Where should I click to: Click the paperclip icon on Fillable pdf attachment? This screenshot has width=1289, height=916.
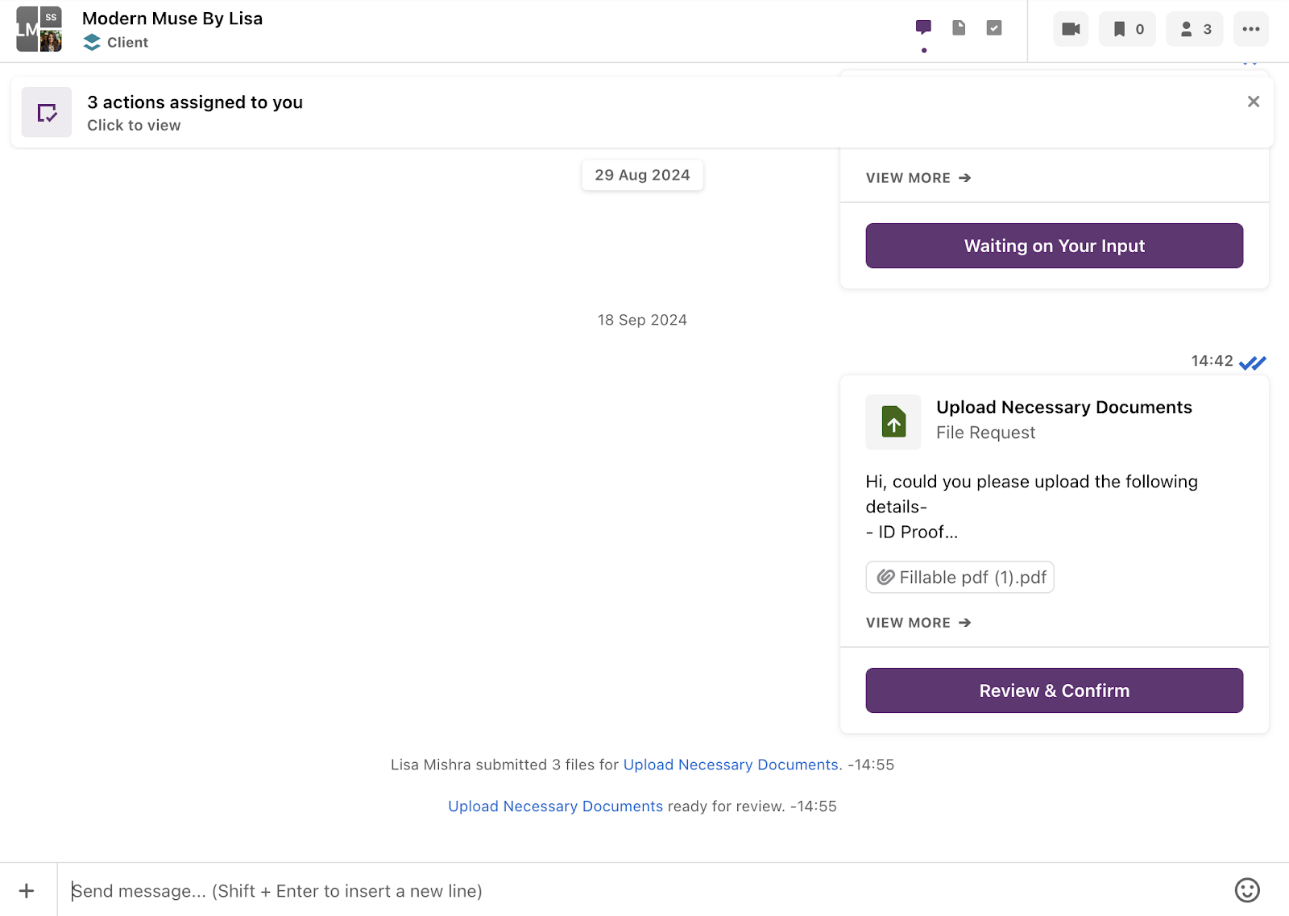tap(886, 577)
